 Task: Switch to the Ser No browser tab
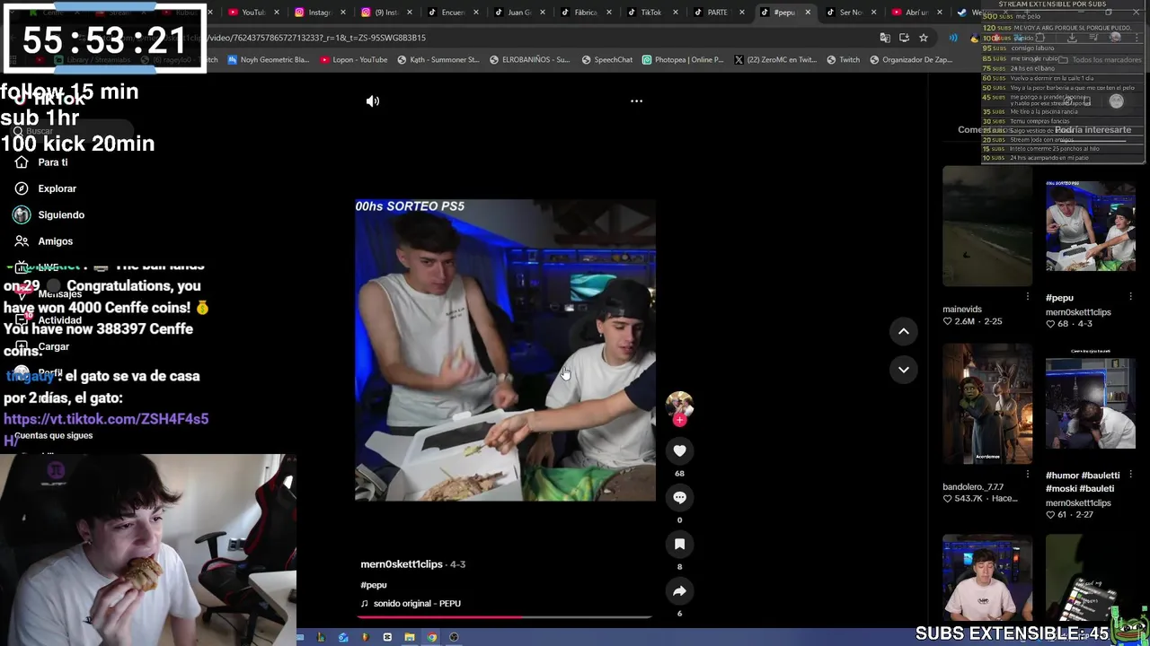(850, 13)
